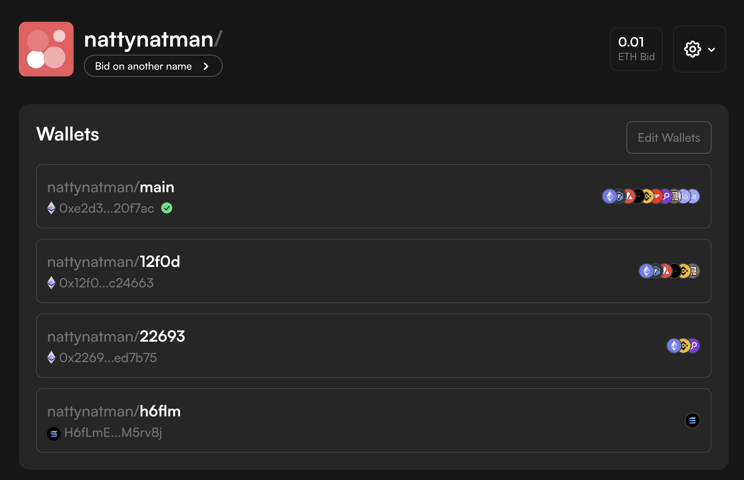Image resolution: width=744 pixels, height=480 pixels.
Task: Click the nattynatman profile avatar
Action: (x=46, y=49)
